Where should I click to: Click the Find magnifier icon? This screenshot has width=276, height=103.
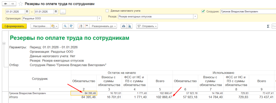(x=65, y=26)
